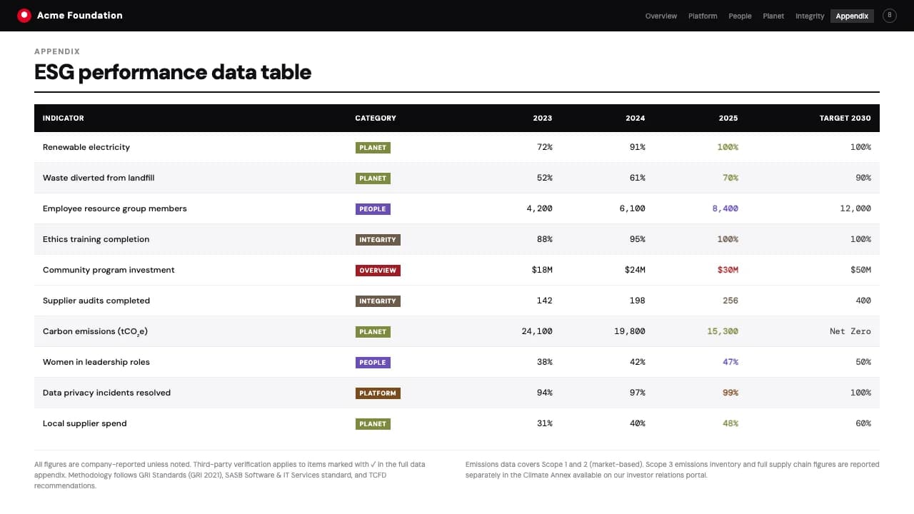914x514 pixels.
Task: Click the 52% Waste diverted 2023 value
Action: pyautogui.click(x=544, y=178)
